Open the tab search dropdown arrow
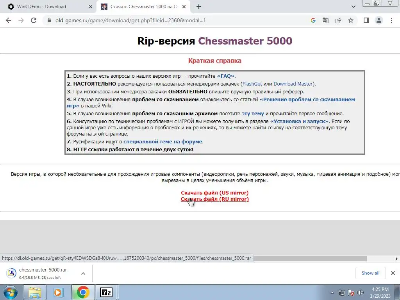 click(x=353, y=7)
